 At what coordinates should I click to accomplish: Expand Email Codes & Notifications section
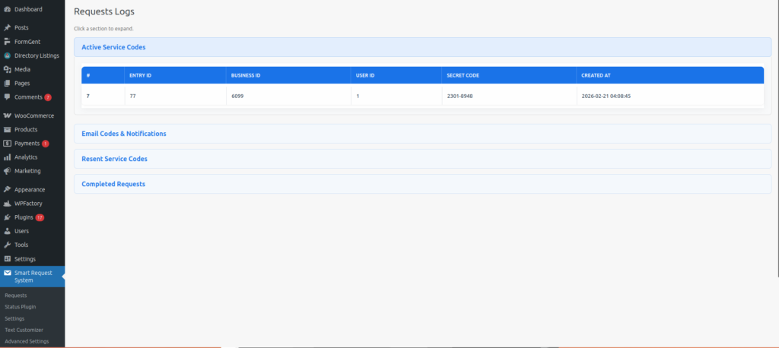[124, 134]
